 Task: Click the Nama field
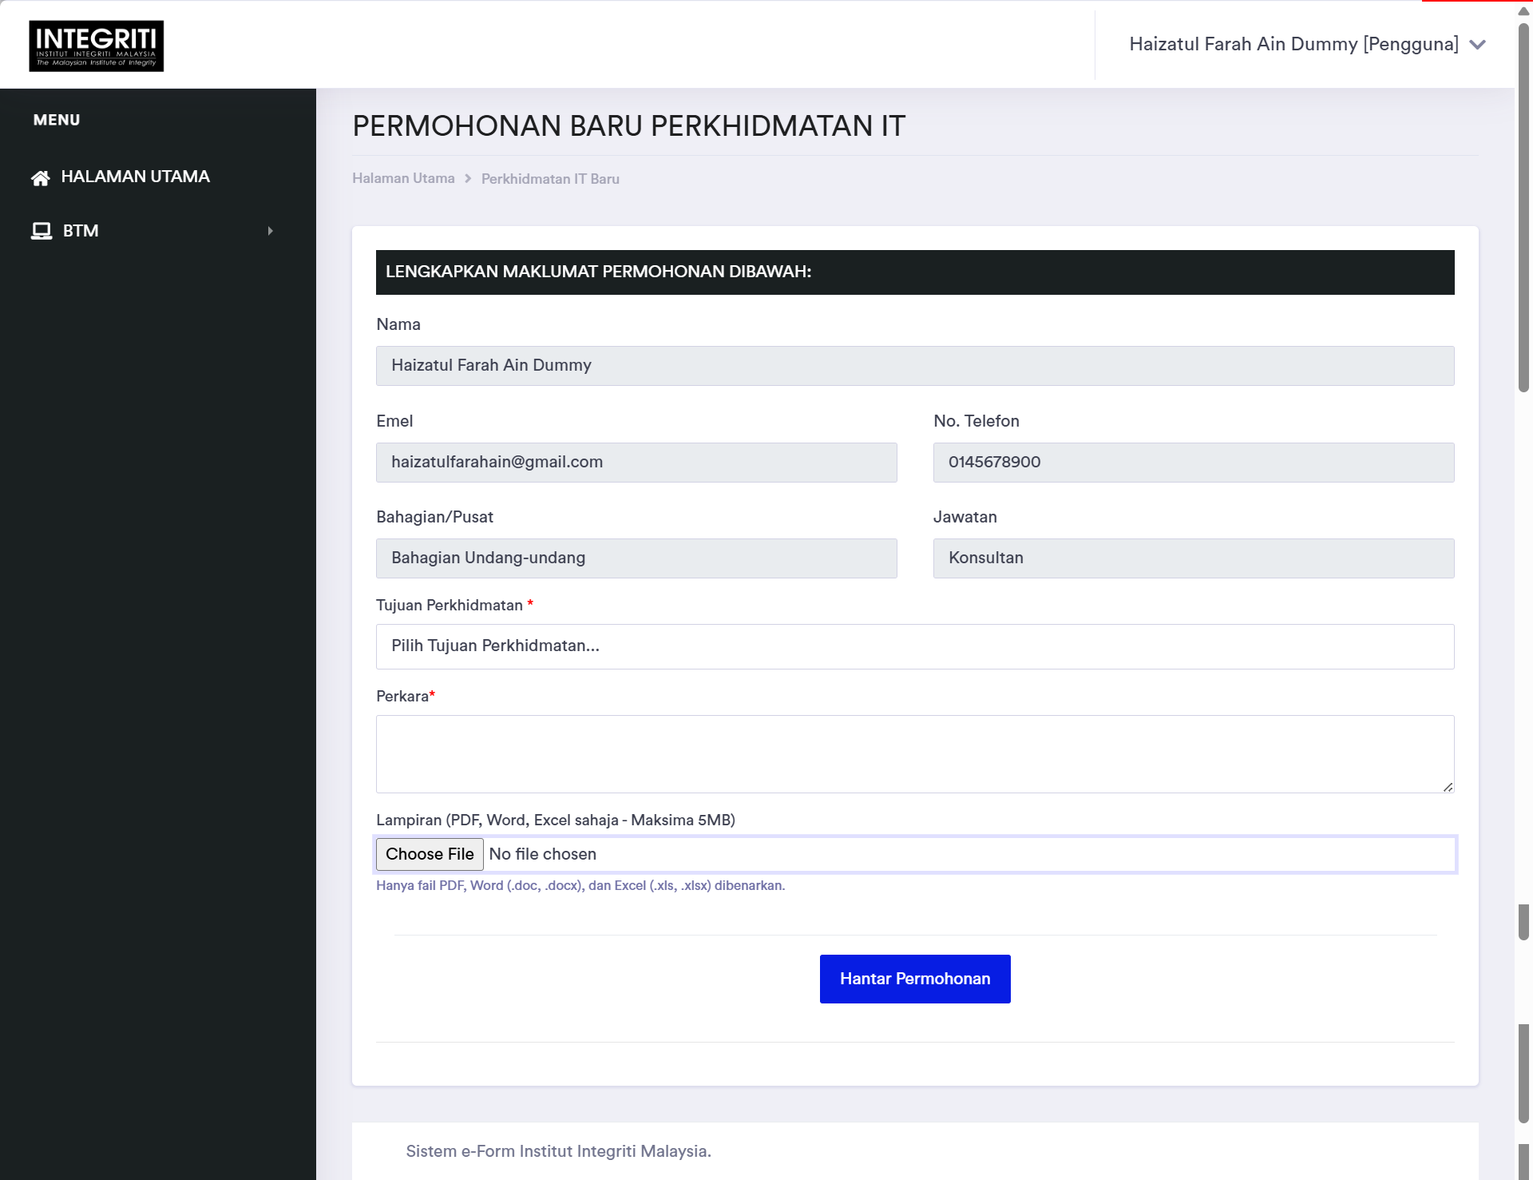coord(914,366)
